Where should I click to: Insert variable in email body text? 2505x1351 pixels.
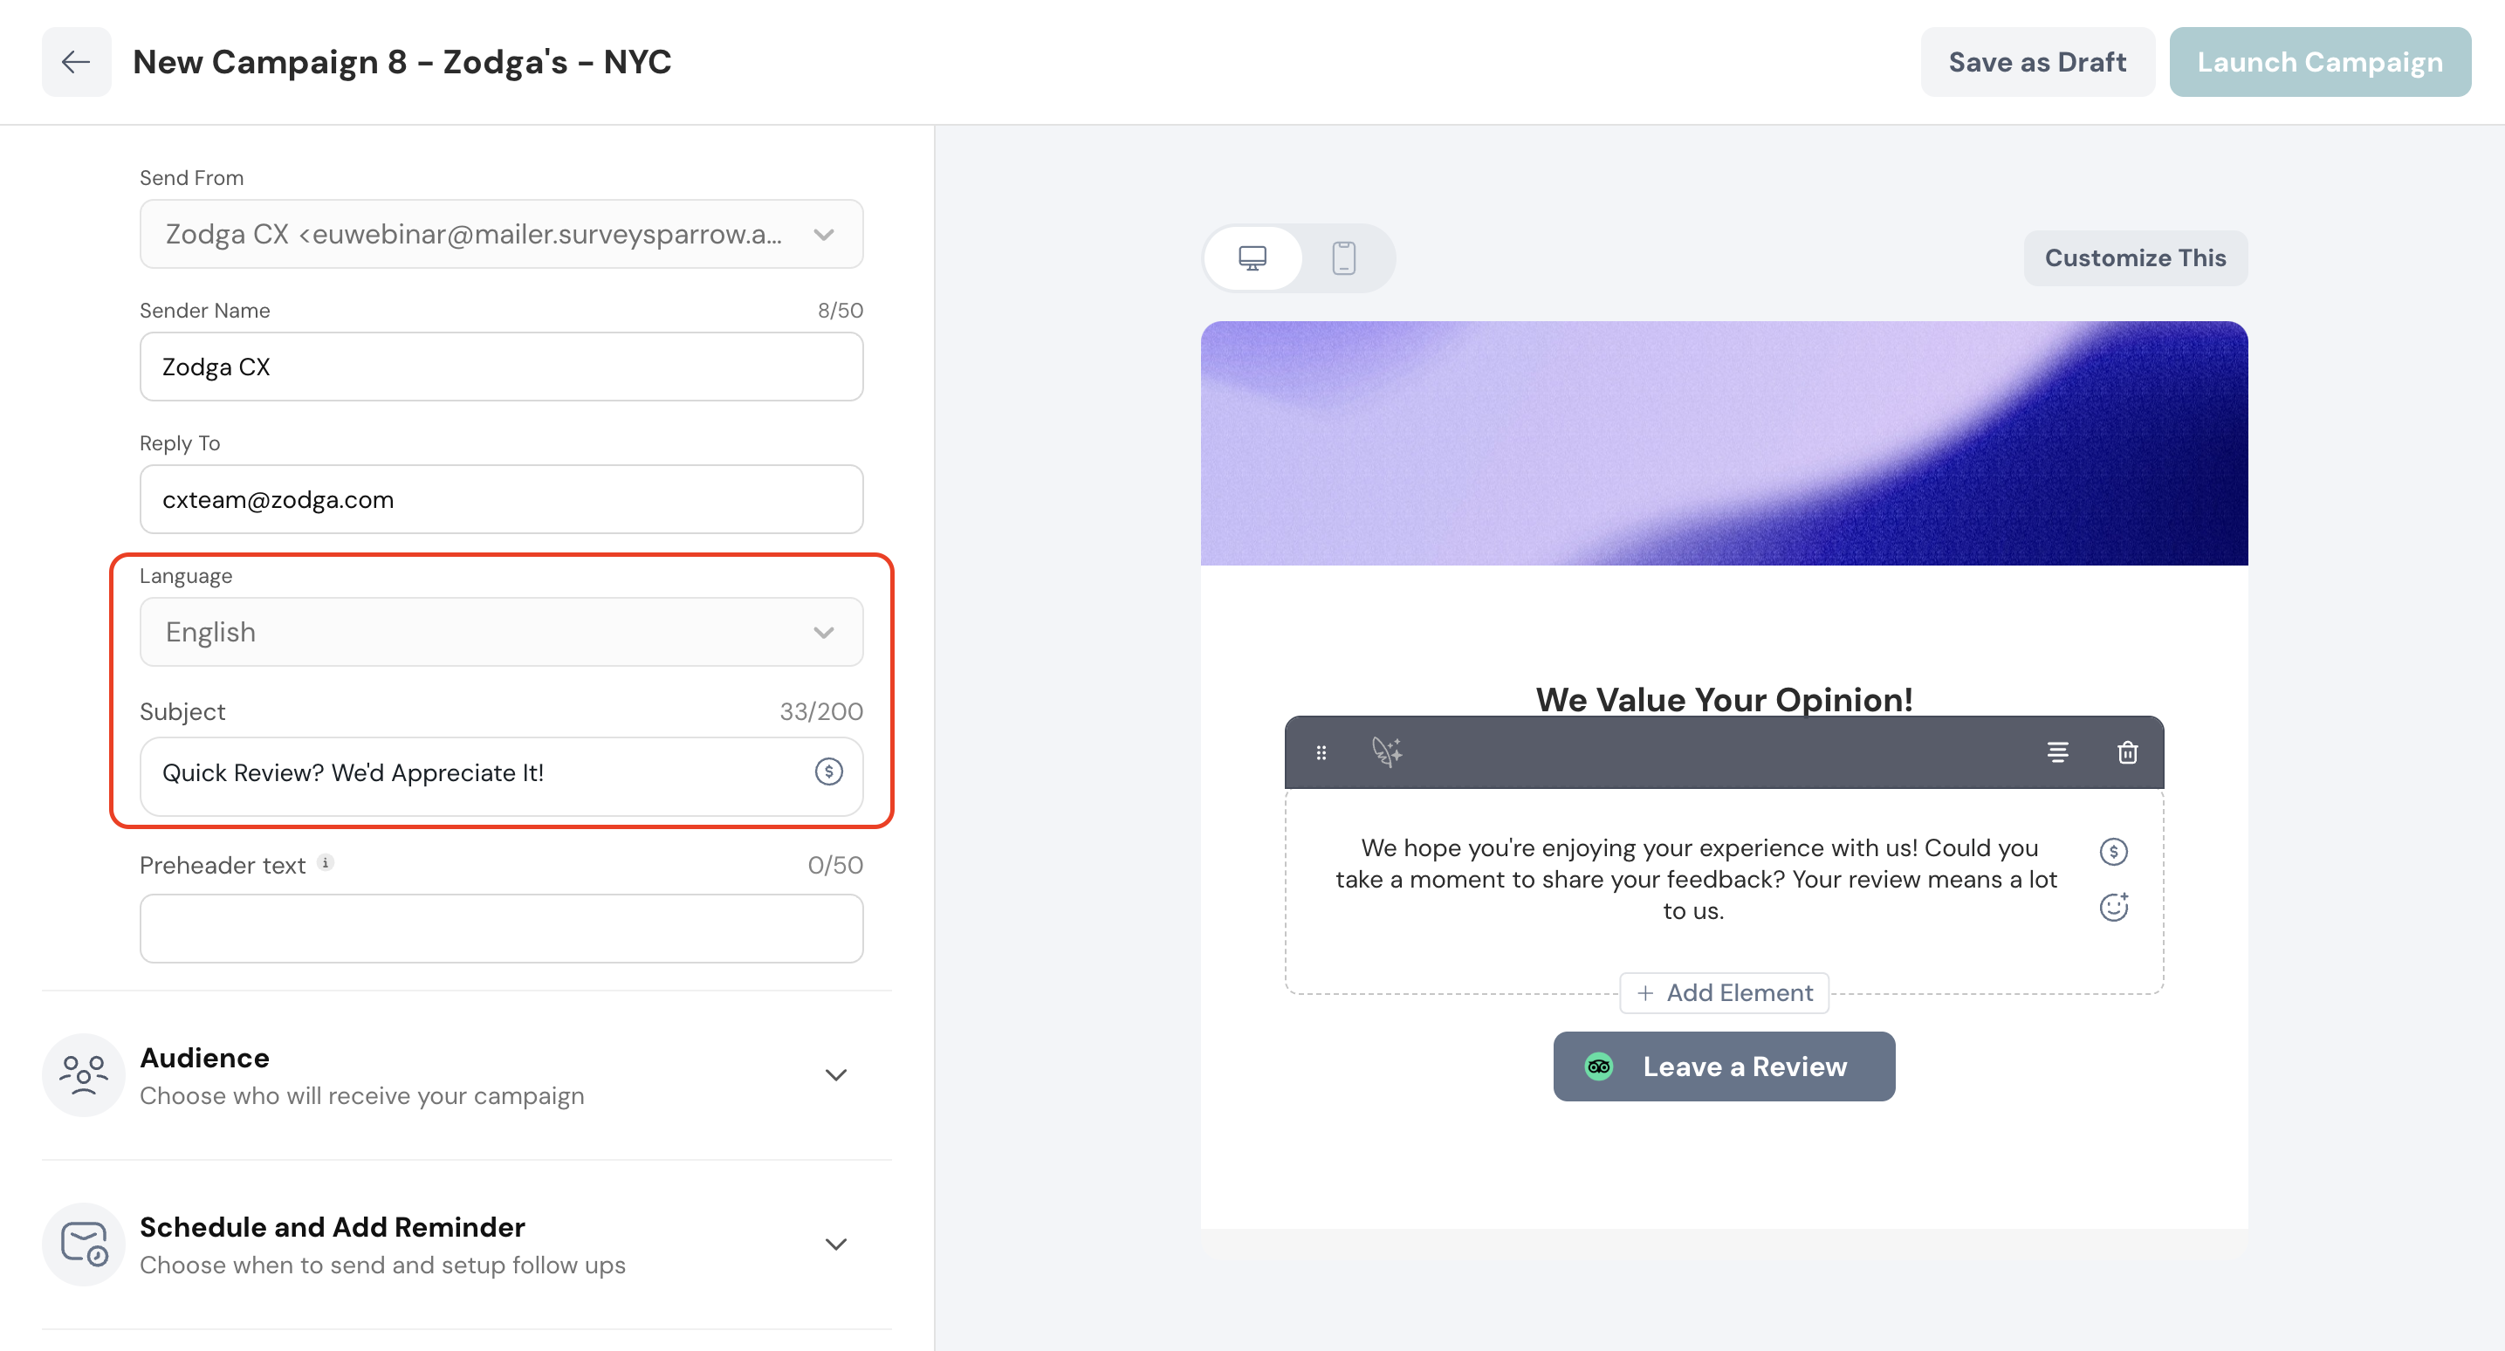pyautogui.click(x=2113, y=851)
